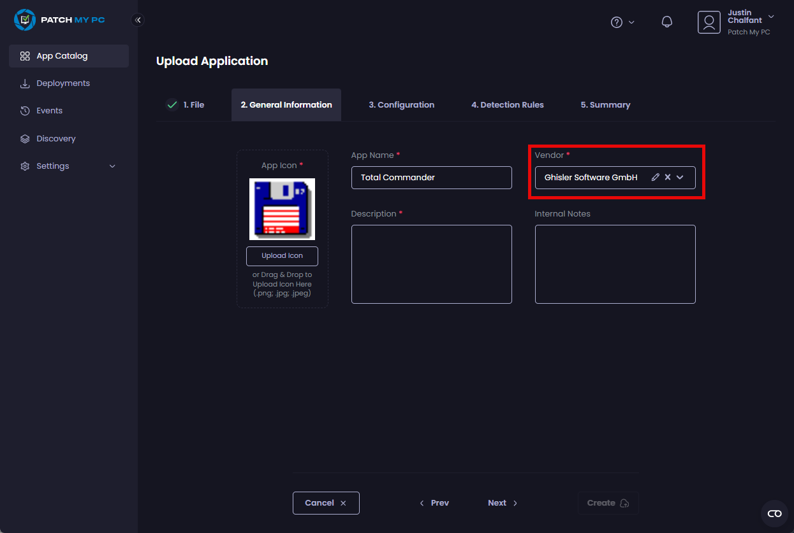Image resolution: width=794 pixels, height=533 pixels.
Task: Go to the 4. Detection Rules tab
Action: [507, 105]
